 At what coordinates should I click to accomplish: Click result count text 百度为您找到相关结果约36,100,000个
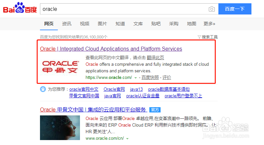point(74,37)
